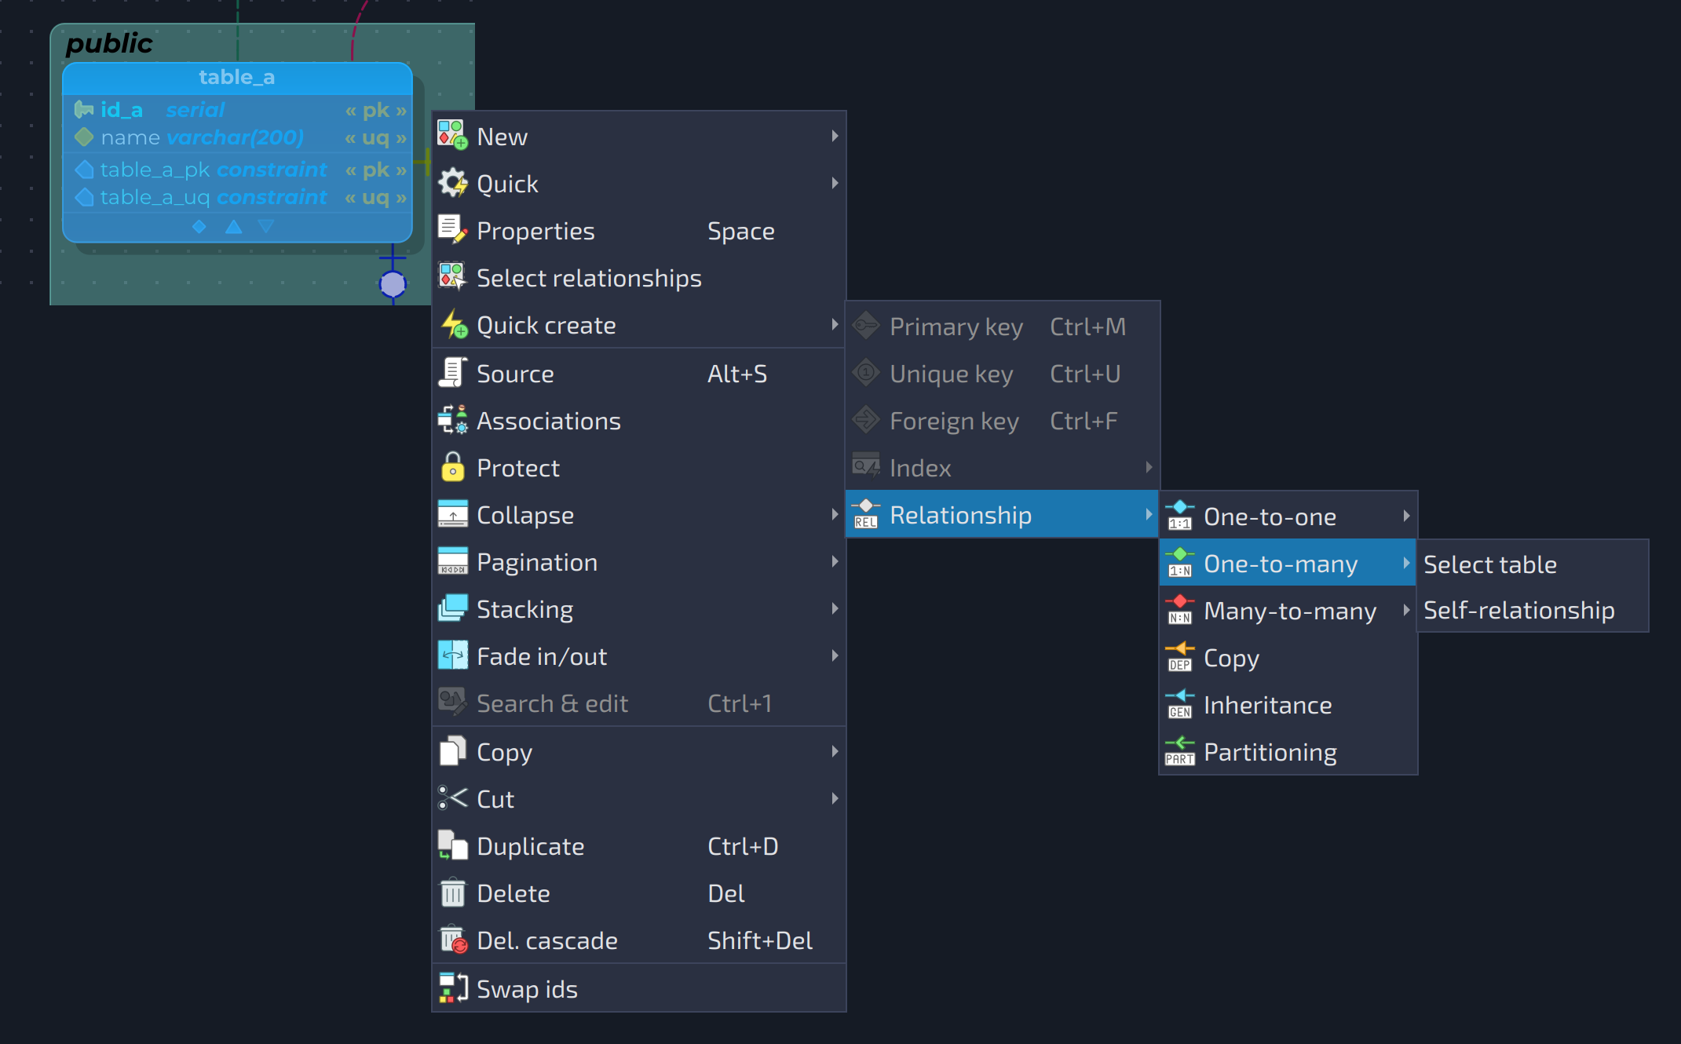
Task: Click the Partitioning PART icon
Action: point(1180,751)
